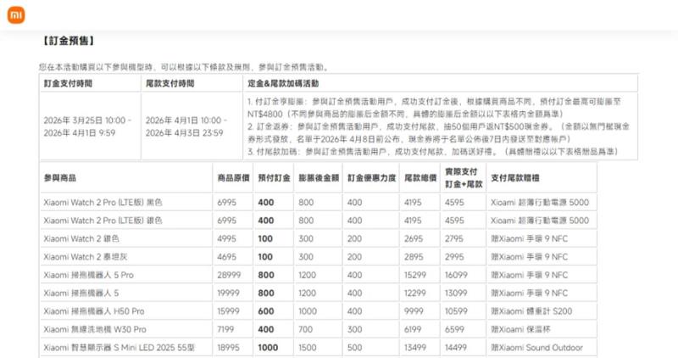Select Xiaomi Watch 2 Pro (LTE版) 銀色 row name

pos(103,221)
